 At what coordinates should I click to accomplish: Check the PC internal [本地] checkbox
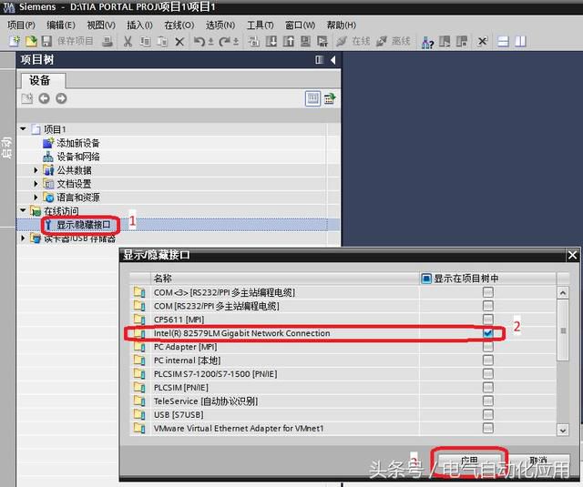[x=488, y=360]
